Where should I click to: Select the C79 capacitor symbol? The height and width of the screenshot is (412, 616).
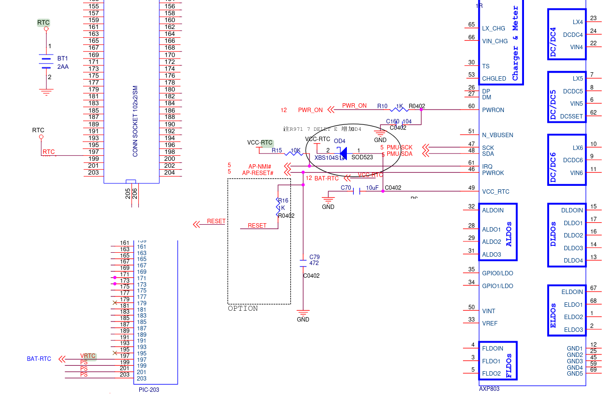tap(303, 263)
